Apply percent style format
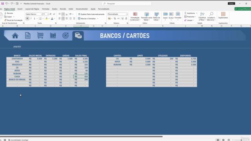The image size is (251, 141). (115, 18)
